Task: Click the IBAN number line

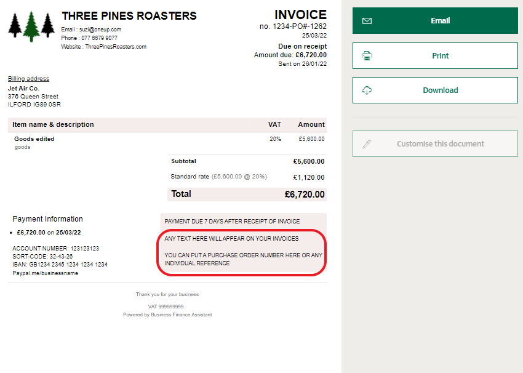Action: coord(60,265)
